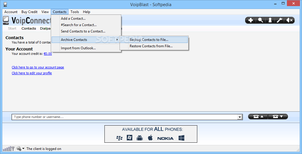The image size is (302, 154).
Task: Click the Apple logo
Action: [150, 138]
